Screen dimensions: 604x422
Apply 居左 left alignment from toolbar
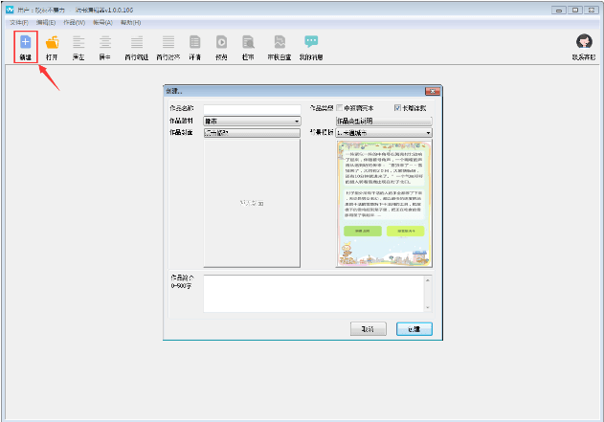tap(78, 43)
